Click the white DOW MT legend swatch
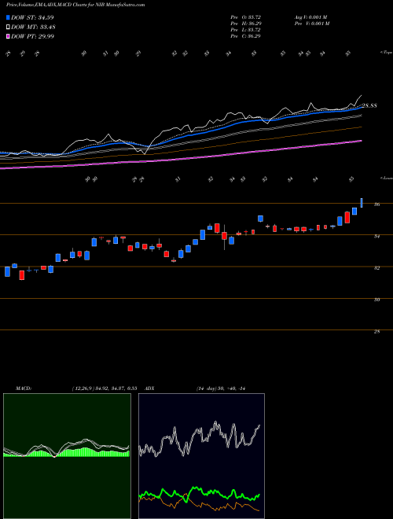 click(8, 28)
